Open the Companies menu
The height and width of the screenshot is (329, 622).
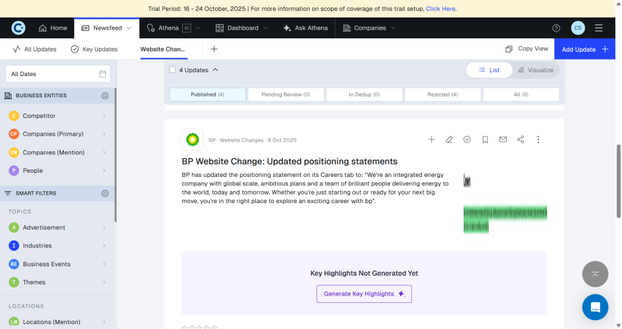pos(369,28)
